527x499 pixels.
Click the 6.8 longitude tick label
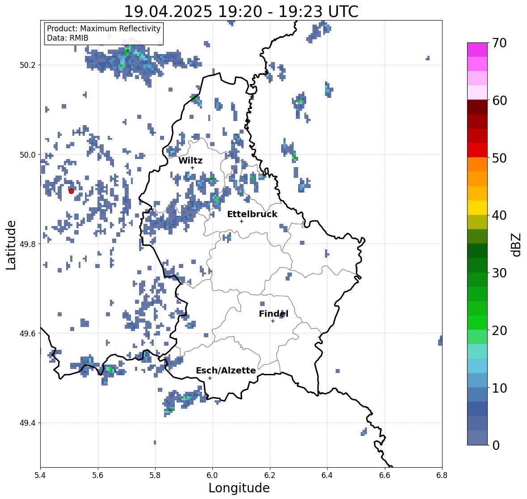(x=442, y=475)
